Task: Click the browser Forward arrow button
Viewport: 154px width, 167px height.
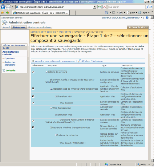Action: click(x=8, y=7)
